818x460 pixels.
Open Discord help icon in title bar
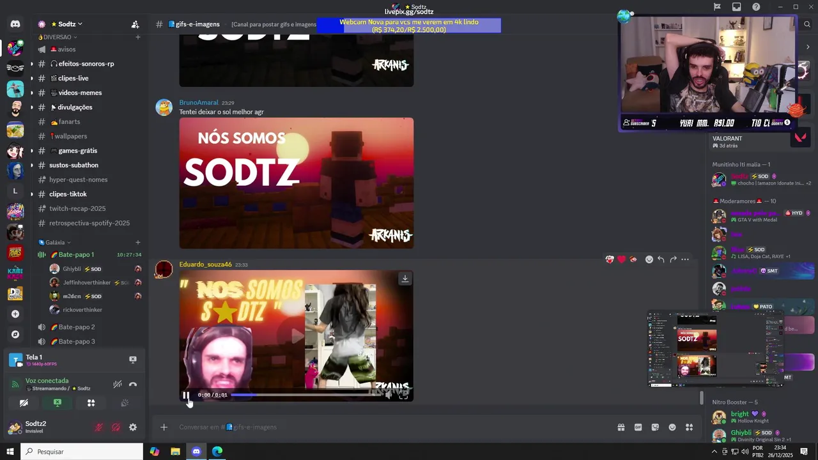[x=756, y=7]
